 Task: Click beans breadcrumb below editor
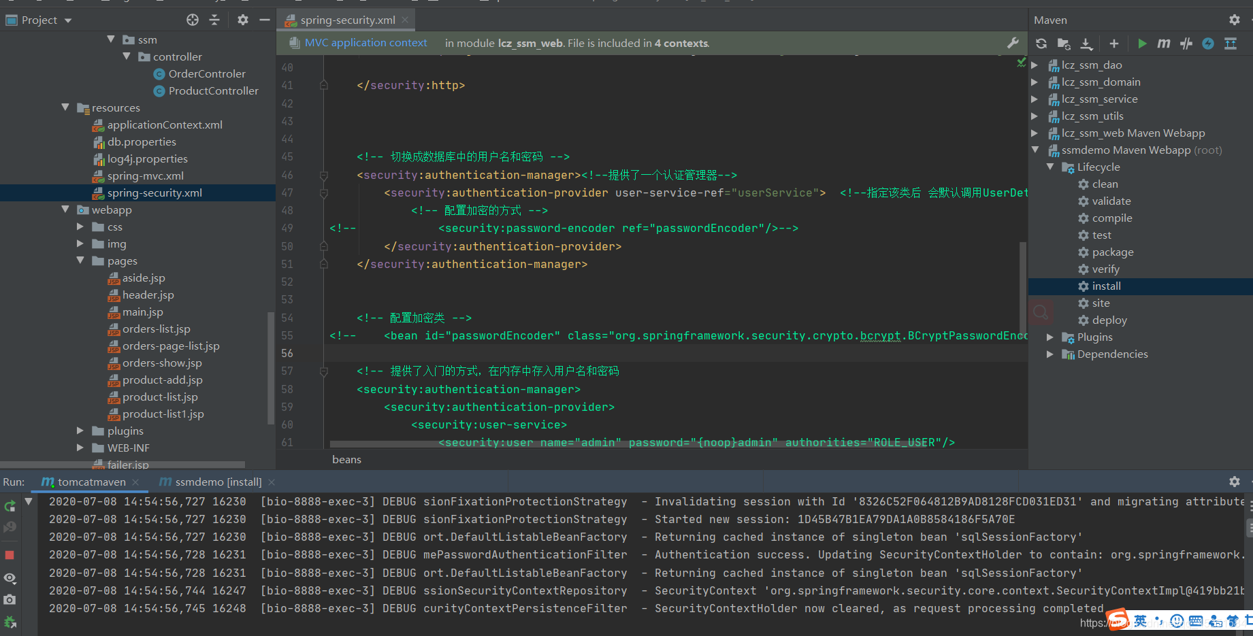[x=346, y=460]
